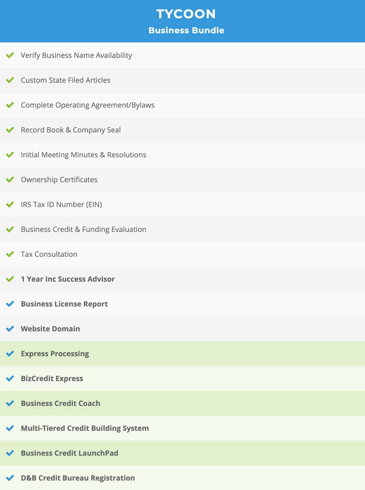Select the Tax Consultation text
The image size is (365, 490).
[49, 254]
